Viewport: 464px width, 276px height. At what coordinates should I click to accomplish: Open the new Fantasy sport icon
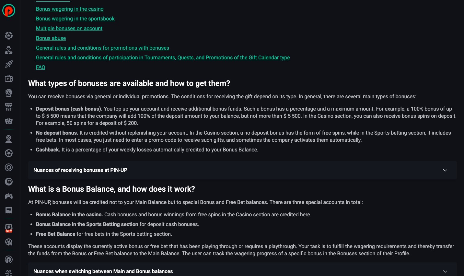tap(9, 227)
